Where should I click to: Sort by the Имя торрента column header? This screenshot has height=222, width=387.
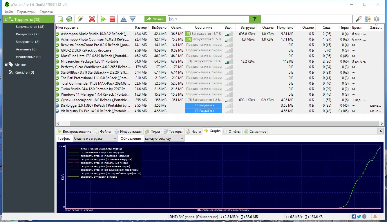tap(93, 28)
